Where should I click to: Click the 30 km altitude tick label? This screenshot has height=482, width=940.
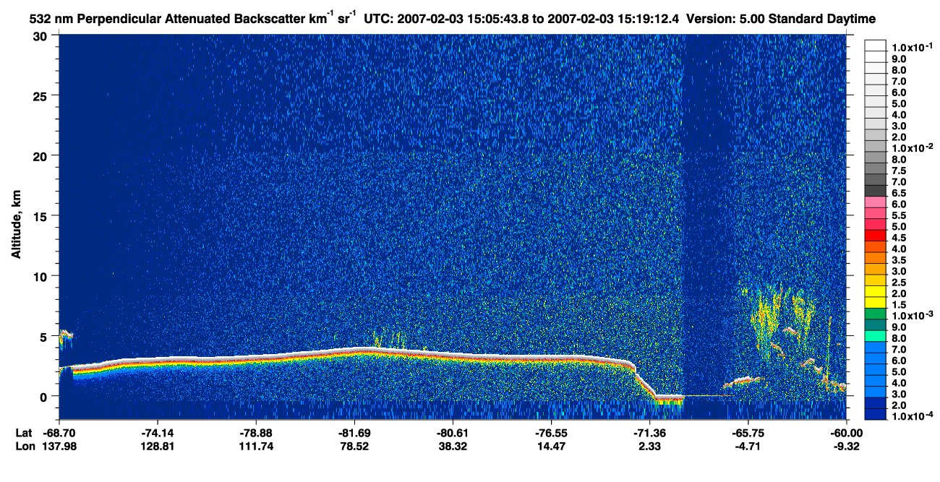[43, 35]
